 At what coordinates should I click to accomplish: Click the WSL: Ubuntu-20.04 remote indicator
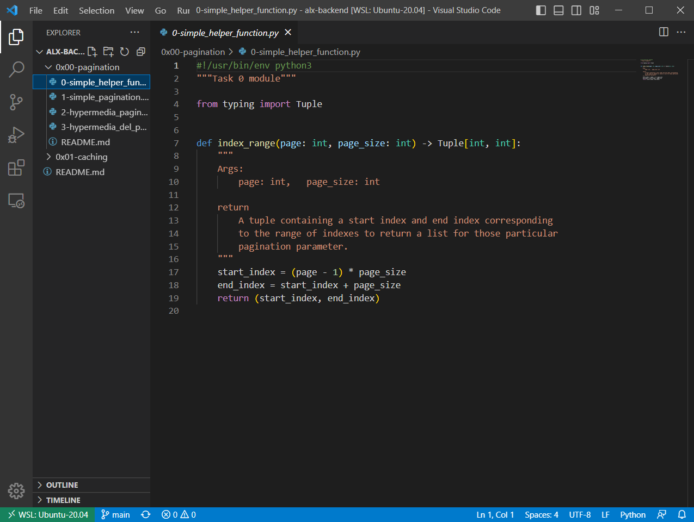tap(47, 514)
